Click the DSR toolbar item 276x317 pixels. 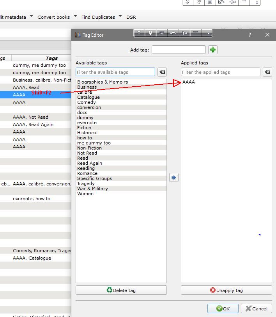pyautogui.click(x=131, y=17)
